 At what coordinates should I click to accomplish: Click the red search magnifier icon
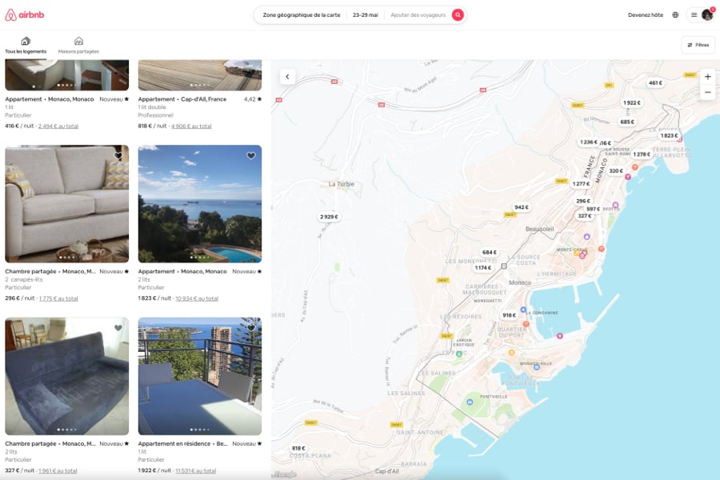click(x=456, y=14)
